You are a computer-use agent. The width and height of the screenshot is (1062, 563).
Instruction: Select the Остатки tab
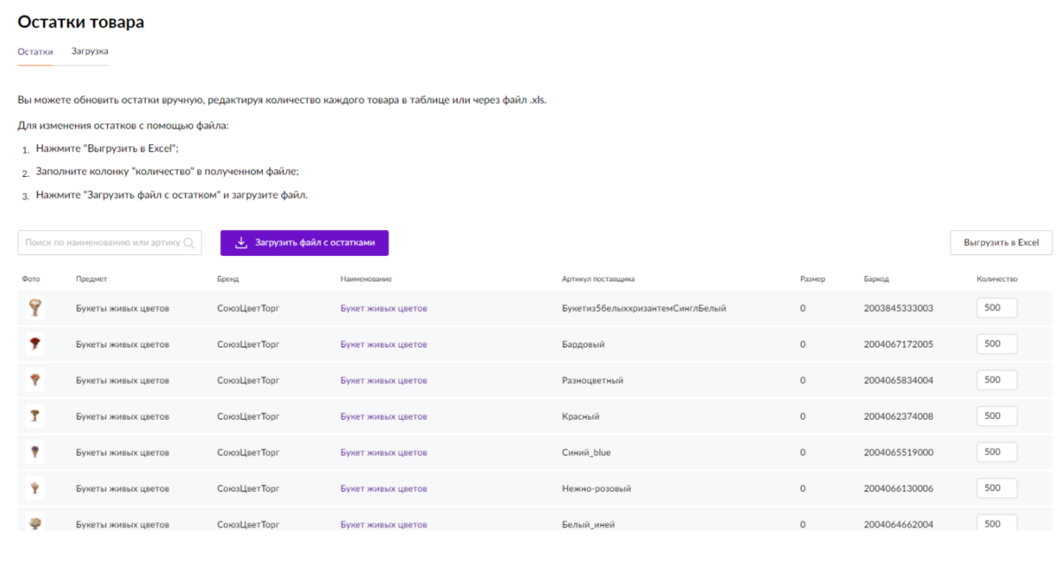pos(35,51)
